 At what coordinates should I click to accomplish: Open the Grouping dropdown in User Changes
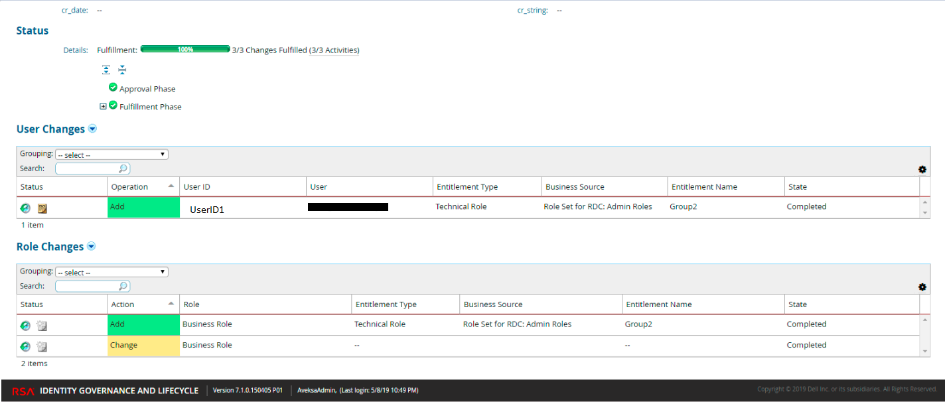point(111,153)
